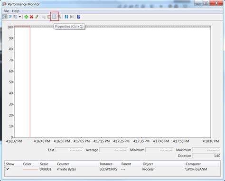Sort by the Instance column header
Image resolution: width=225 pixels, height=181 pixels.
pos(106,164)
